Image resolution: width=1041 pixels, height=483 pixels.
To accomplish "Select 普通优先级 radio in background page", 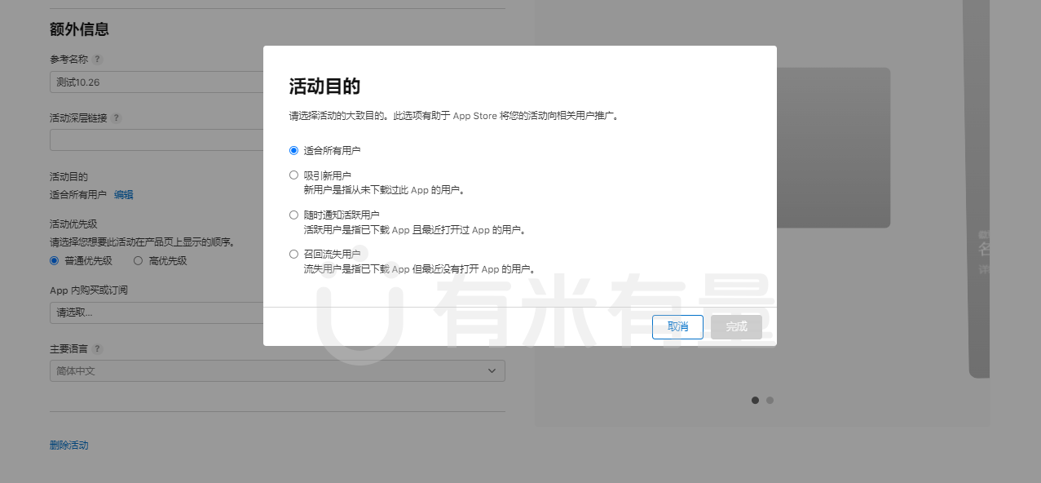I will (x=55, y=261).
